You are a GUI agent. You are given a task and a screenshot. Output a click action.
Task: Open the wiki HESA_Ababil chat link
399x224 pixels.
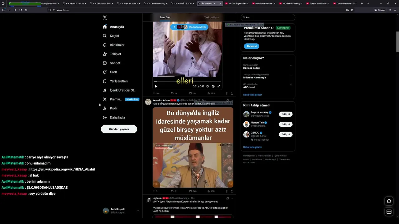point(62,169)
